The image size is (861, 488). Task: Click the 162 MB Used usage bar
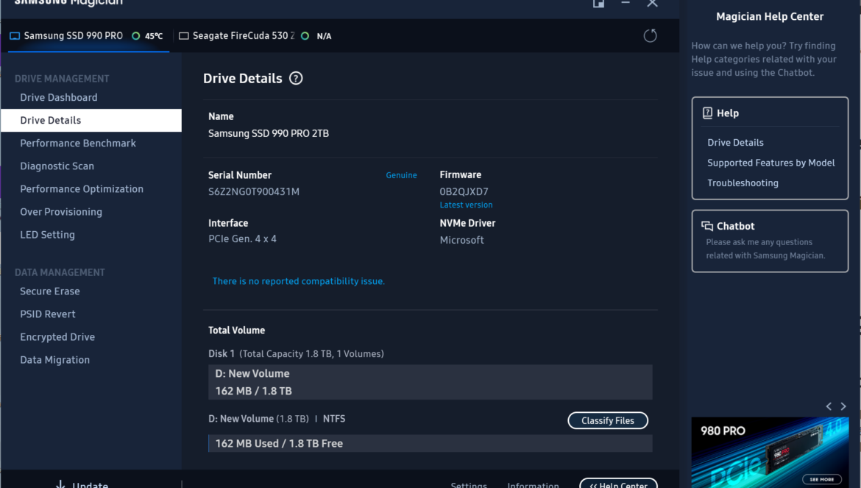[x=430, y=444]
